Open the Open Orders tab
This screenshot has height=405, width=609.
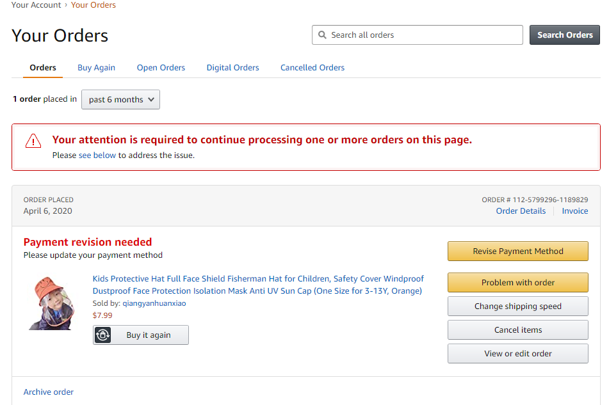coord(161,67)
